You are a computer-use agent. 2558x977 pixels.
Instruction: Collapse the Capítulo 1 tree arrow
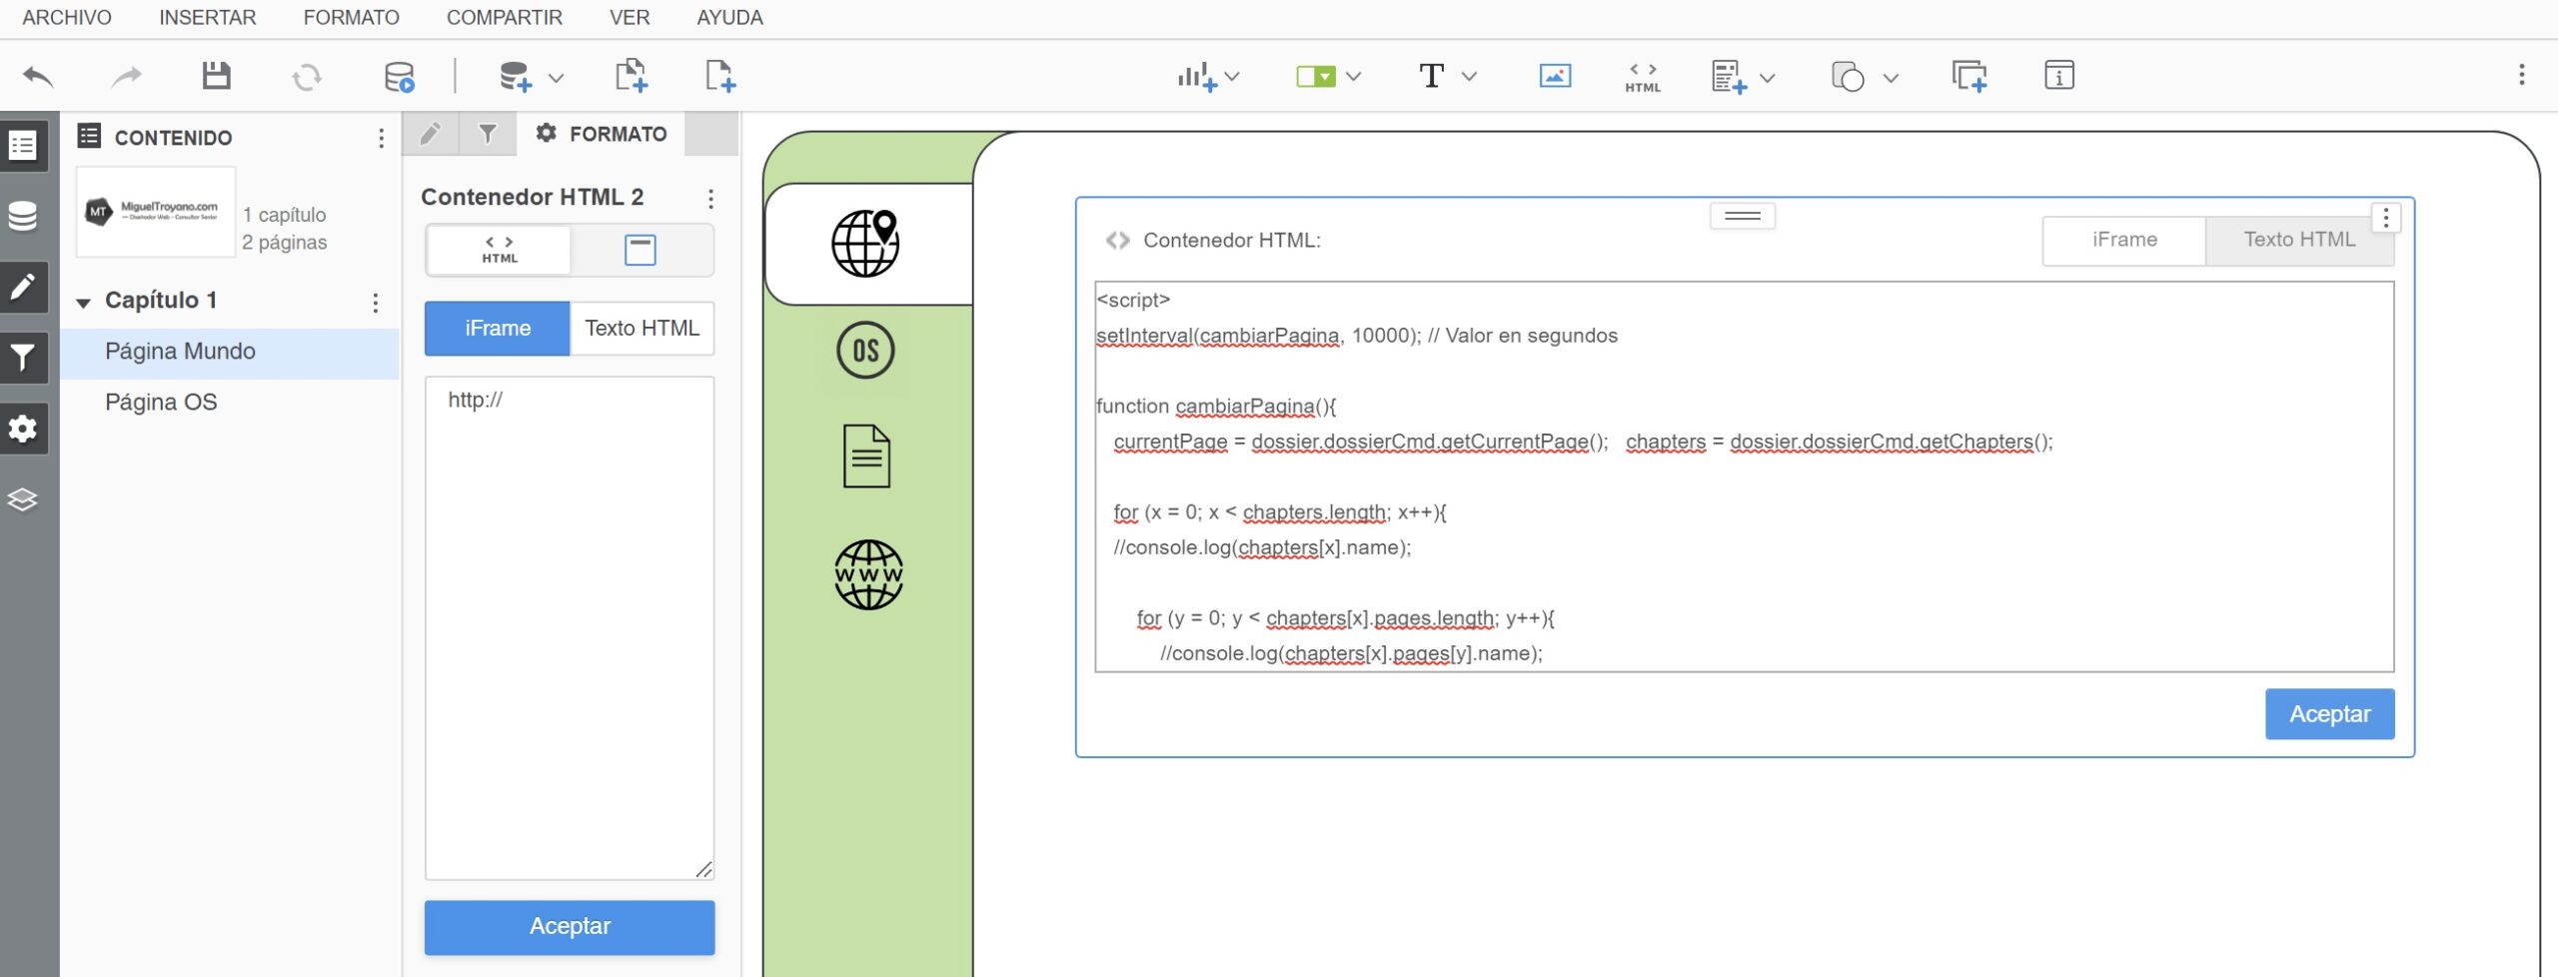[84, 302]
